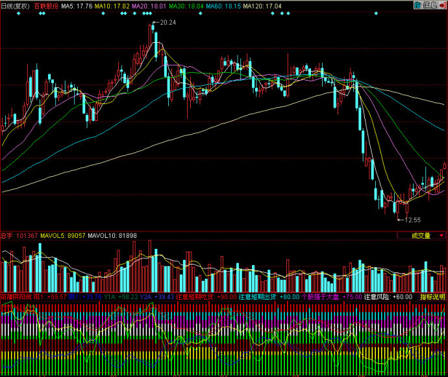Click the MAVOL5: 89057 label
The width and height of the screenshot is (448, 377).
point(63,236)
